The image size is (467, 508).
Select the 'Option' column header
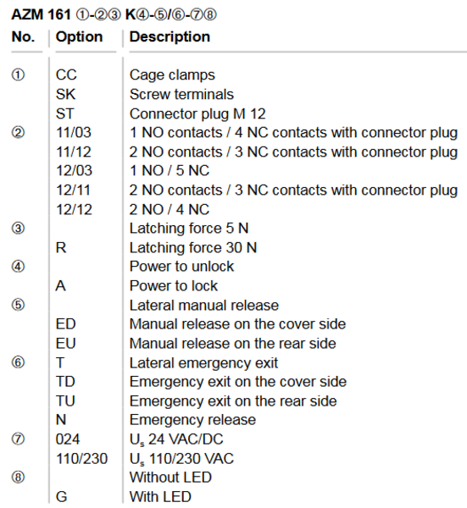[79, 37]
